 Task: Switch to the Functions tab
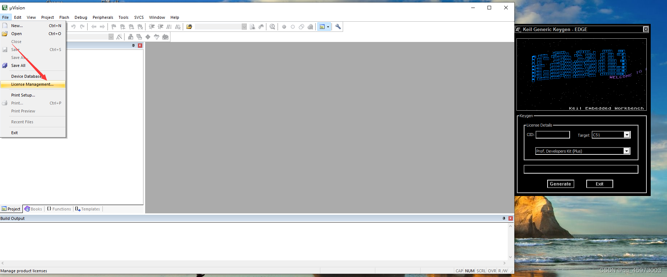coord(59,209)
